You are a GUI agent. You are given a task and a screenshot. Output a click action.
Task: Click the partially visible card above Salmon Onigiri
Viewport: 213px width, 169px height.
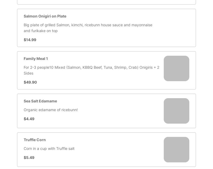pyautogui.click(x=106, y=2)
